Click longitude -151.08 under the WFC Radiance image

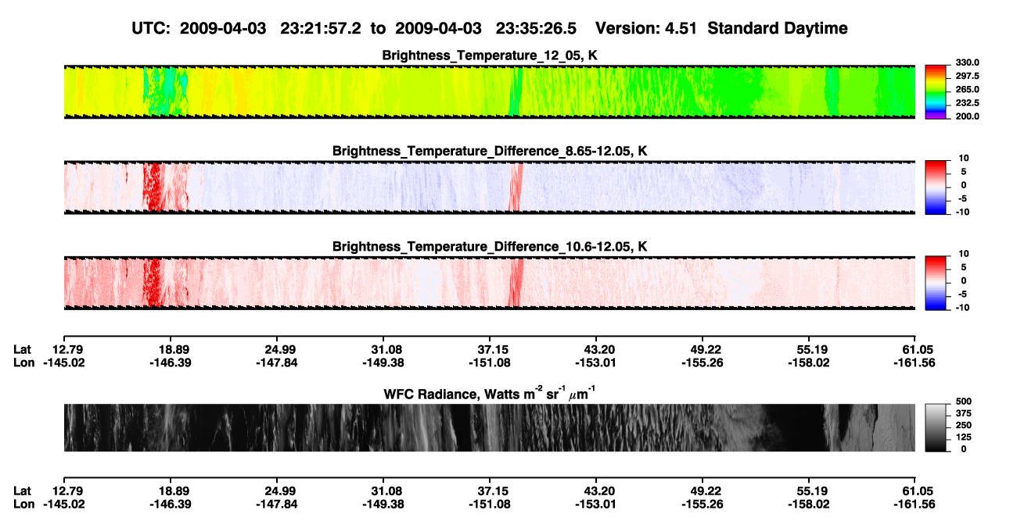coord(488,505)
